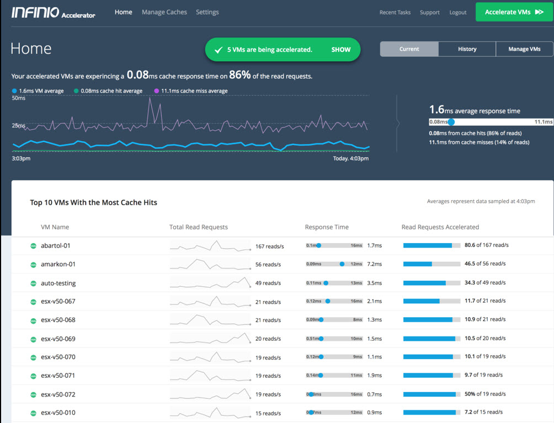Click the Top 10 VMs heading

[x=94, y=202]
